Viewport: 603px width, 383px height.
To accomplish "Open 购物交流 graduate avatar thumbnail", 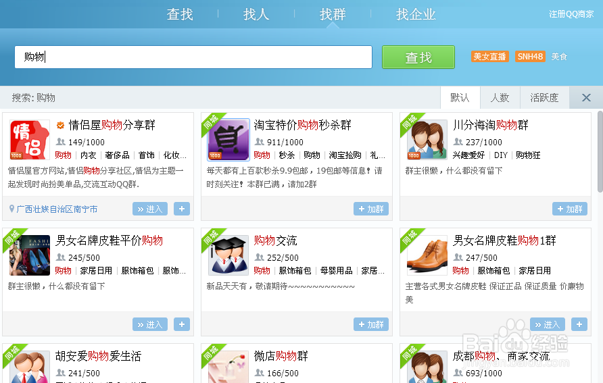I will point(228,255).
